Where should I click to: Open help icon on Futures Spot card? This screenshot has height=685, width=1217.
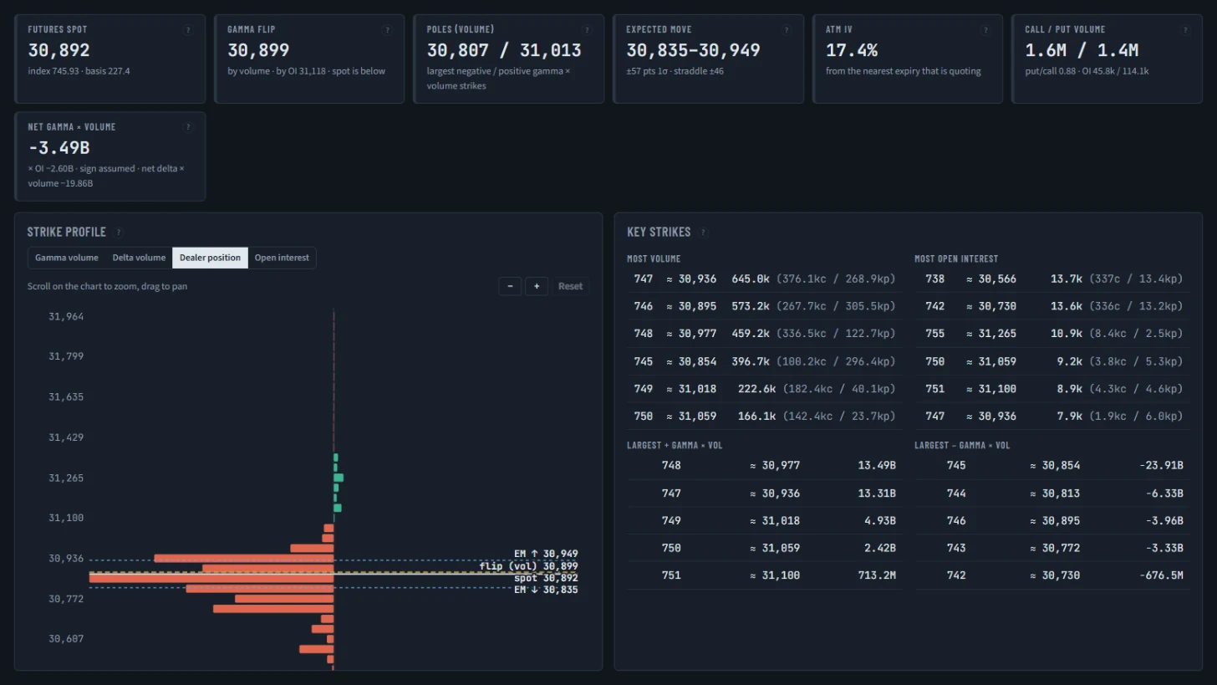click(188, 30)
